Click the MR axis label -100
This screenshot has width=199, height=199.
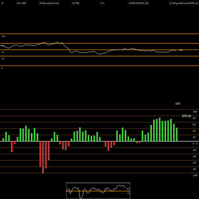[195, 176]
